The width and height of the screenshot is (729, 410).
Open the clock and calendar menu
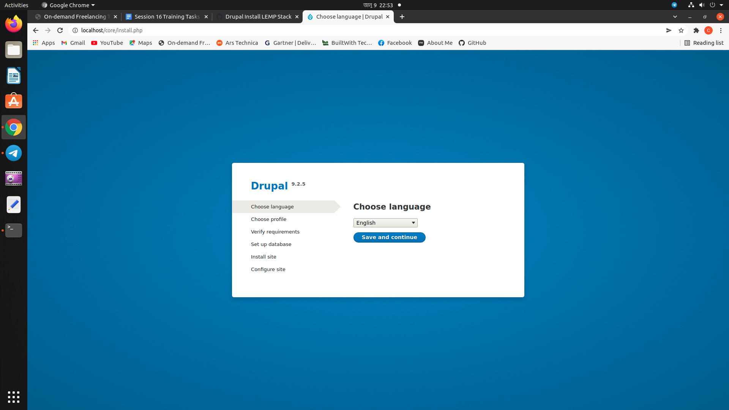point(378,5)
